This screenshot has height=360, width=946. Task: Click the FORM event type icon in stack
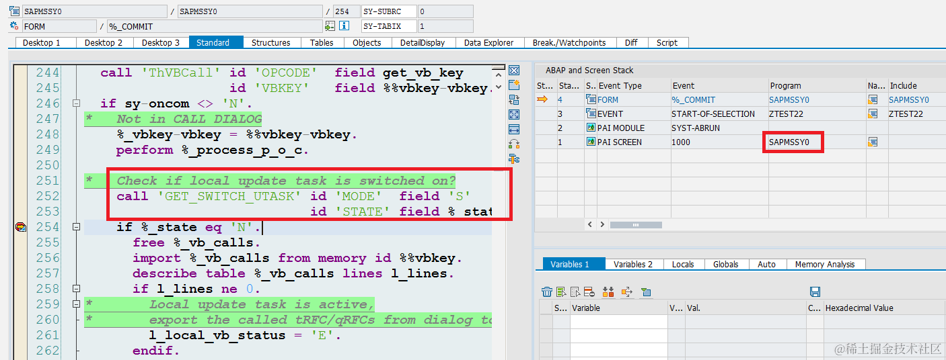point(591,99)
